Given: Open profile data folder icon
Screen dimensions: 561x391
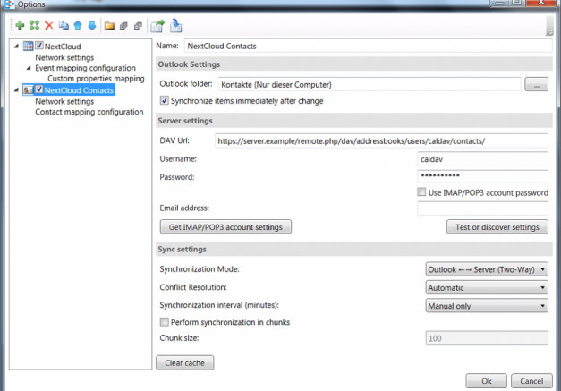Looking at the screenshot, I should 109,25.
